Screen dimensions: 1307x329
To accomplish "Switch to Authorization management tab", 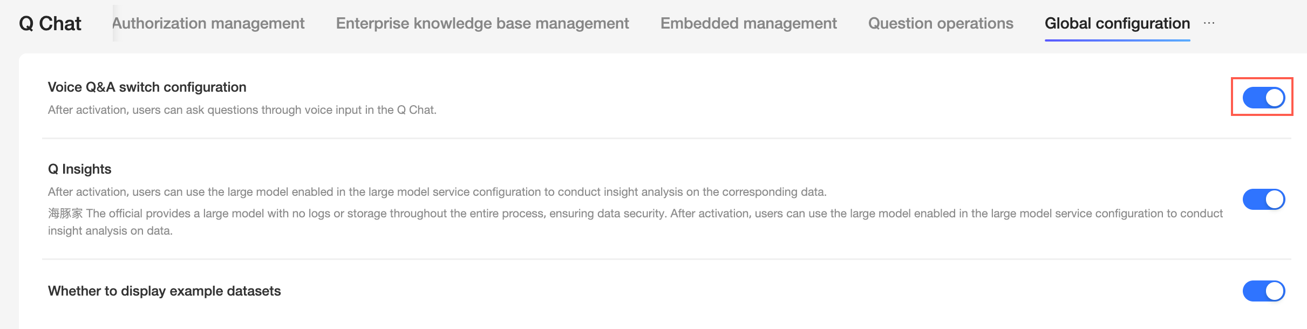I will 208,23.
